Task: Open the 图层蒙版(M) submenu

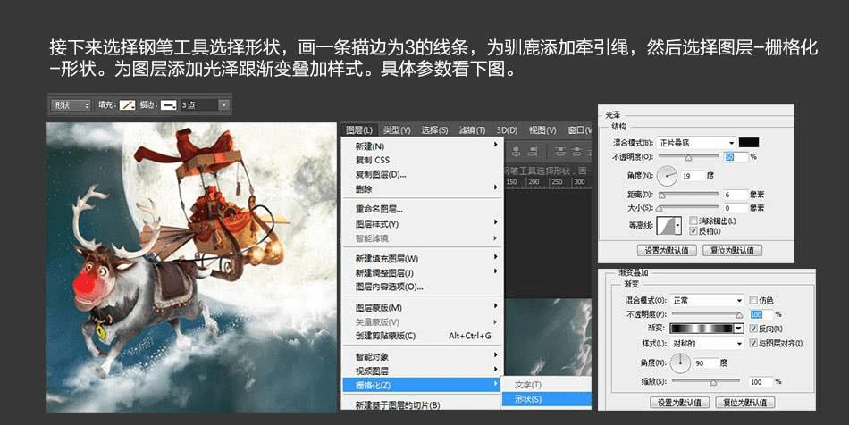Action: (x=423, y=308)
